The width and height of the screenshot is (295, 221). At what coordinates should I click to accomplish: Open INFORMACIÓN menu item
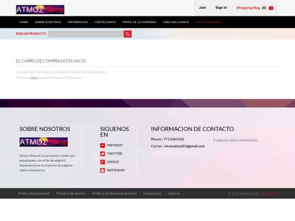78,22
